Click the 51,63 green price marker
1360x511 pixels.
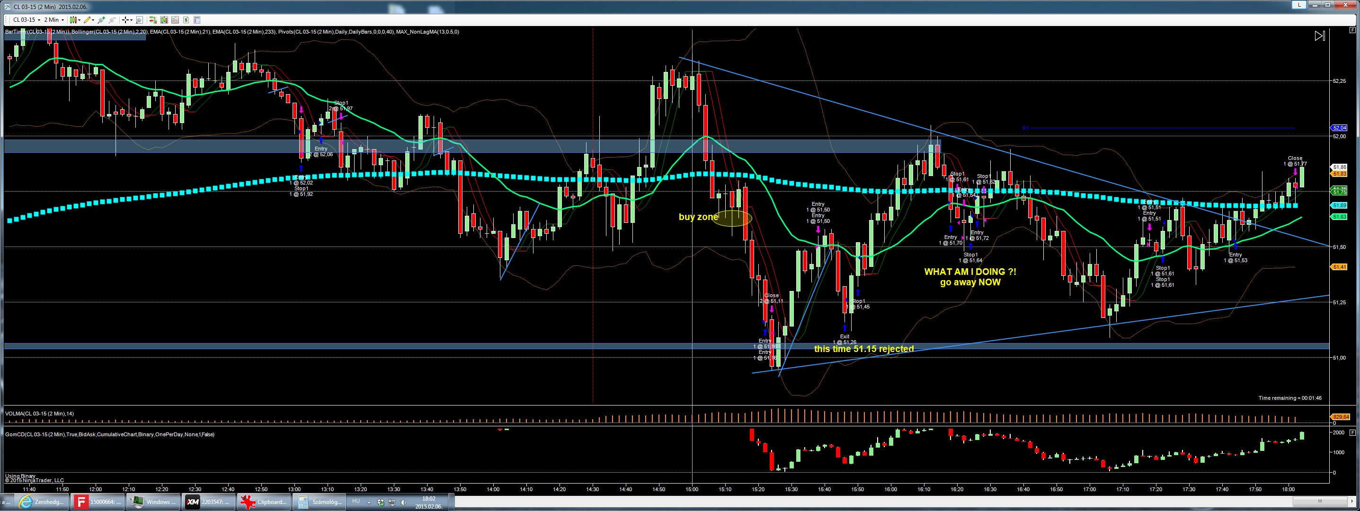pyautogui.click(x=1340, y=217)
